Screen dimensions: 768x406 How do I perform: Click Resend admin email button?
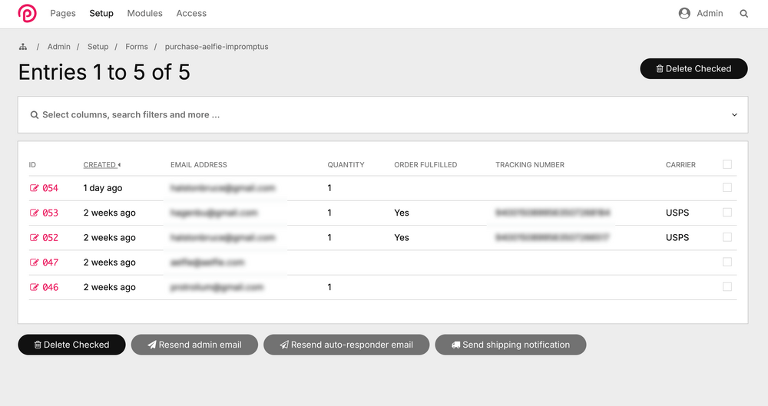click(x=194, y=345)
